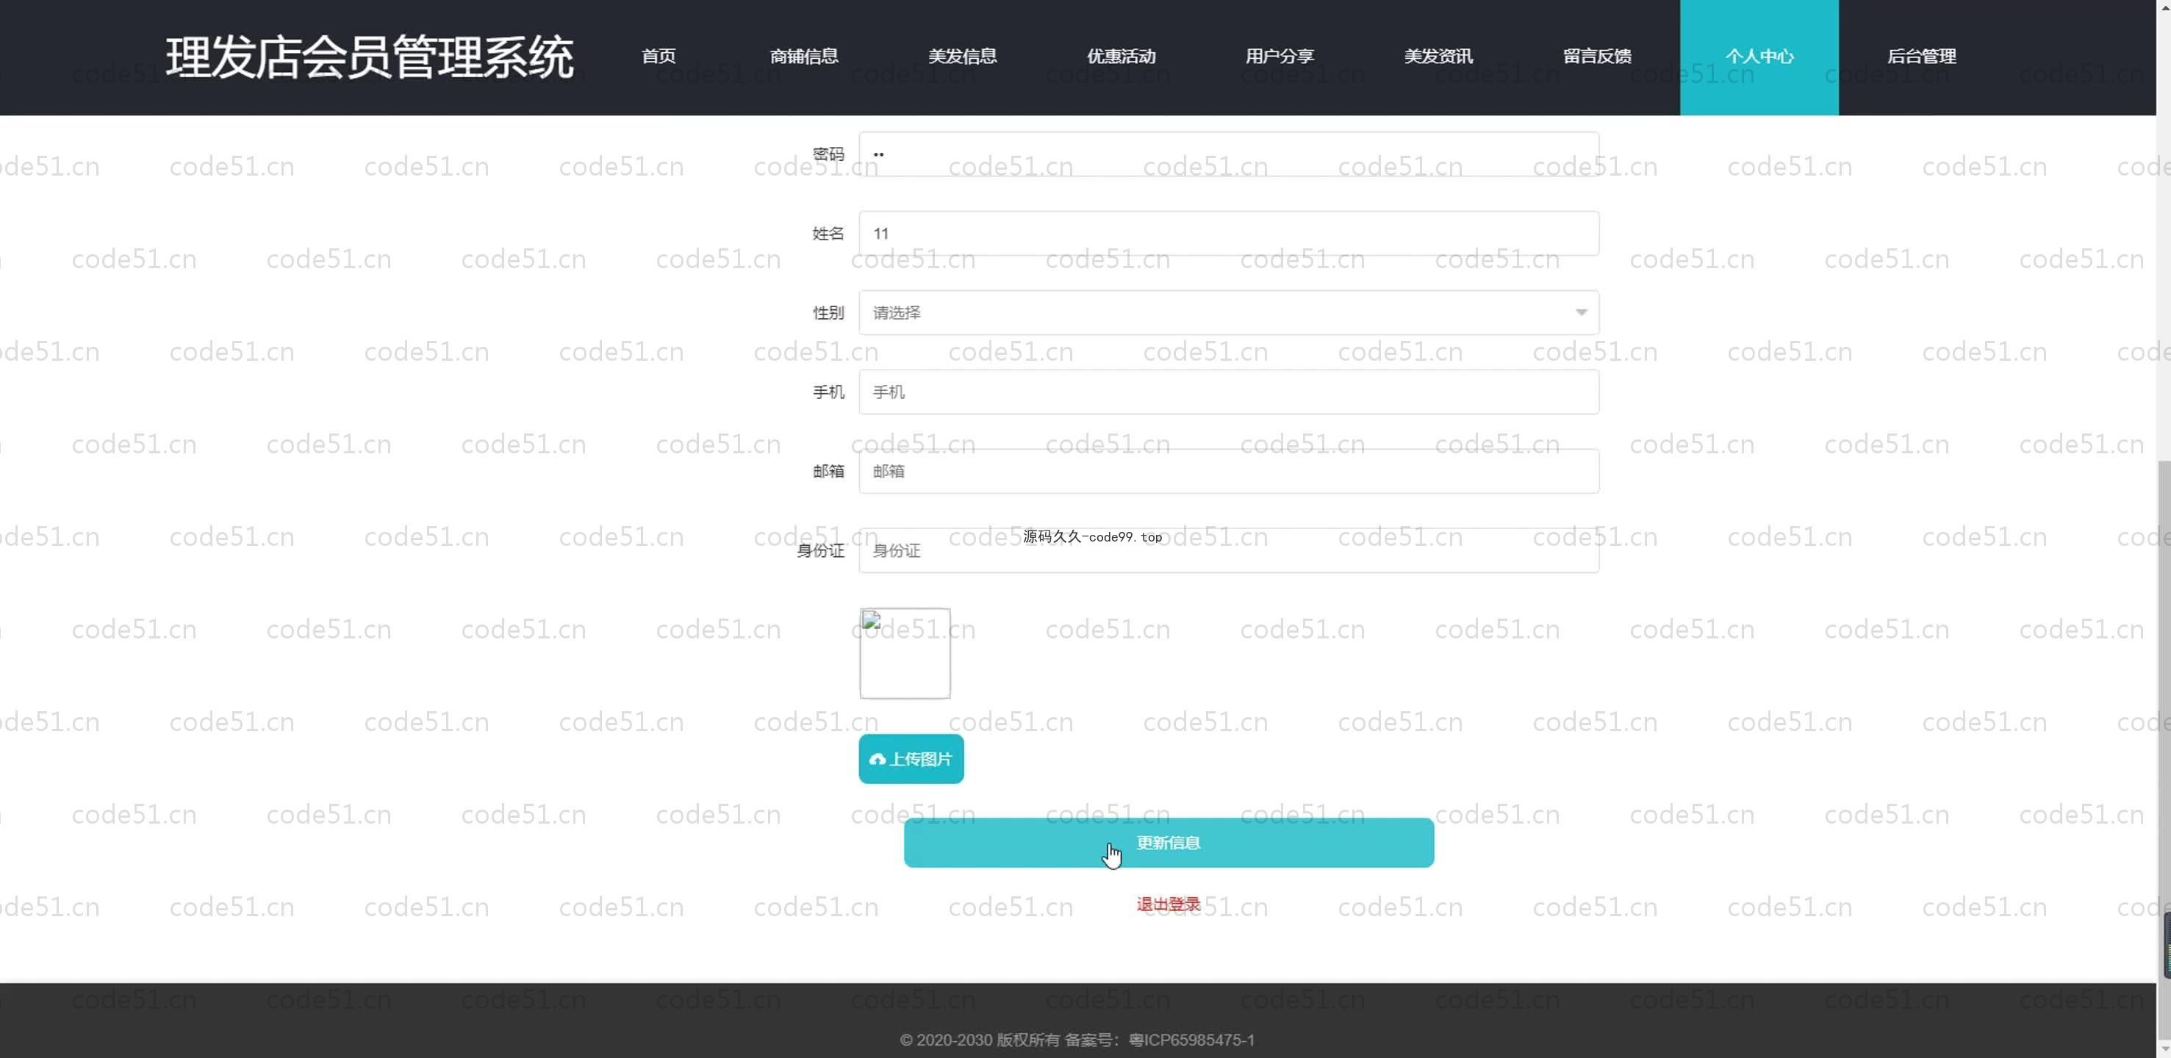Click the 性别 dropdown arrow
The width and height of the screenshot is (2171, 1058).
pyautogui.click(x=1581, y=312)
